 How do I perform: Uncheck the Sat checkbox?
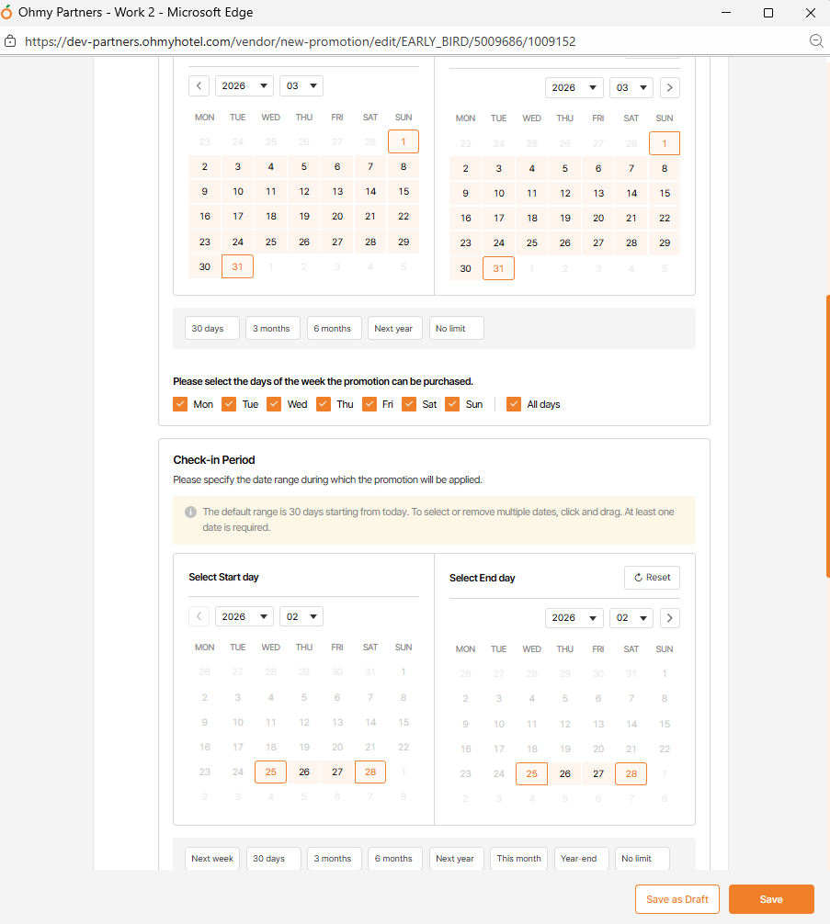[x=409, y=404]
